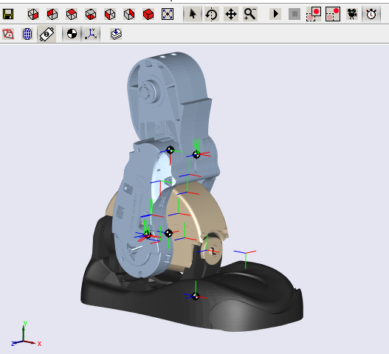
Task: Click the layered download stack icon
Action: (x=116, y=34)
